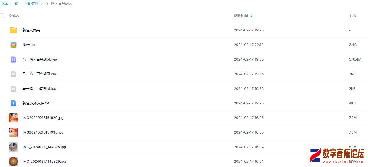The height and width of the screenshot is (167, 368).
Task: Click the yellow 新建文件夹 folder icon
Action: click(x=13, y=30)
